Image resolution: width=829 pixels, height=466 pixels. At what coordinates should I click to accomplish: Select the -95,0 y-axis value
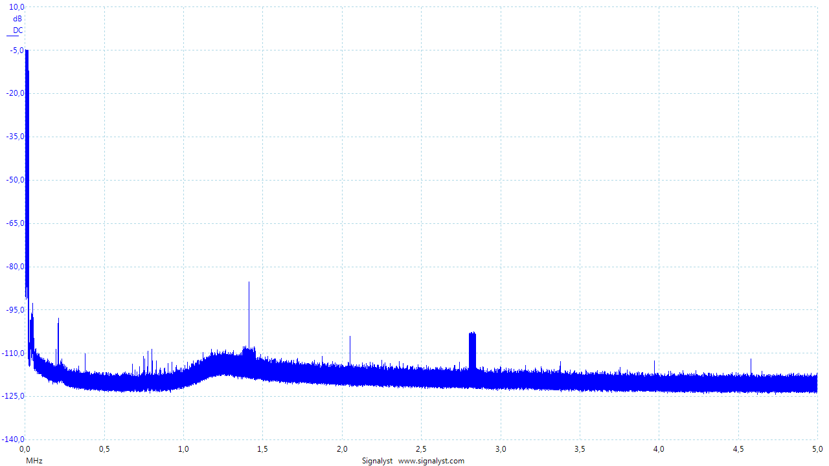pyautogui.click(x=16, y=310)
